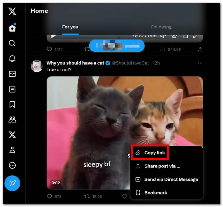Choose Send via Direct Message option
The height and width of the screenshot is (207, 223).
[171, 179]
